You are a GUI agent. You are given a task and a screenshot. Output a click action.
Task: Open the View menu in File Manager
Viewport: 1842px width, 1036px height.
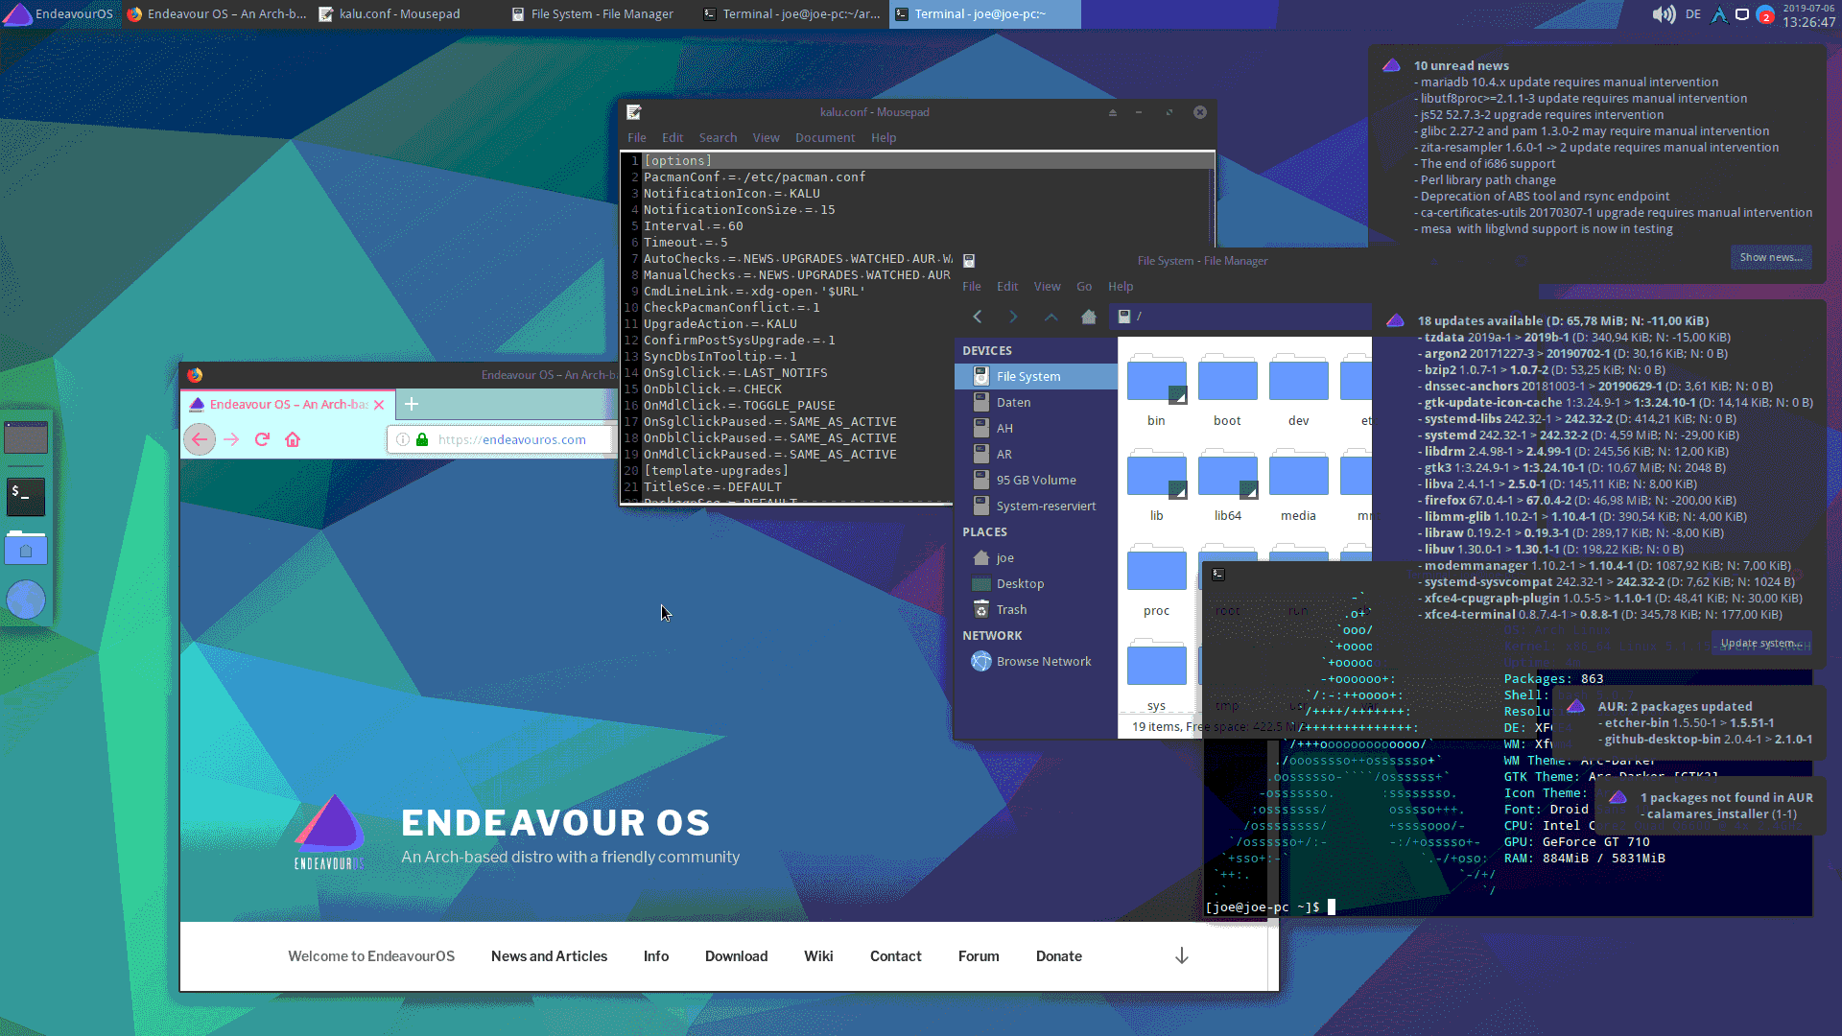[1047, 286]
